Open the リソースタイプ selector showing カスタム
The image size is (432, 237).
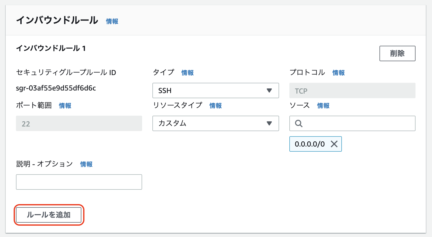point(216,124)
